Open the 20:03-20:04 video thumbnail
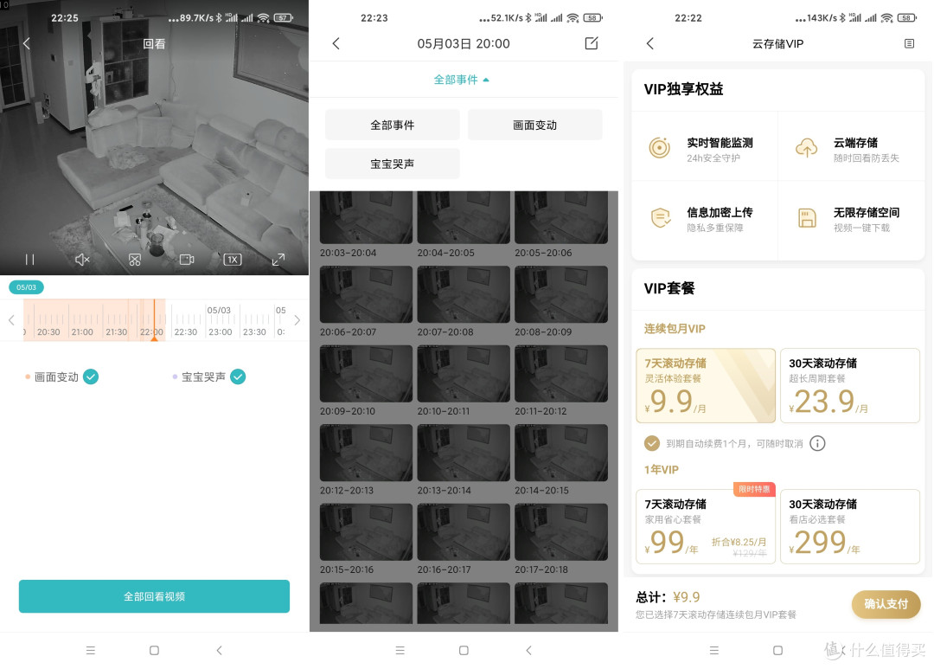Screen dimensions: 934x669 pos(366,217)
